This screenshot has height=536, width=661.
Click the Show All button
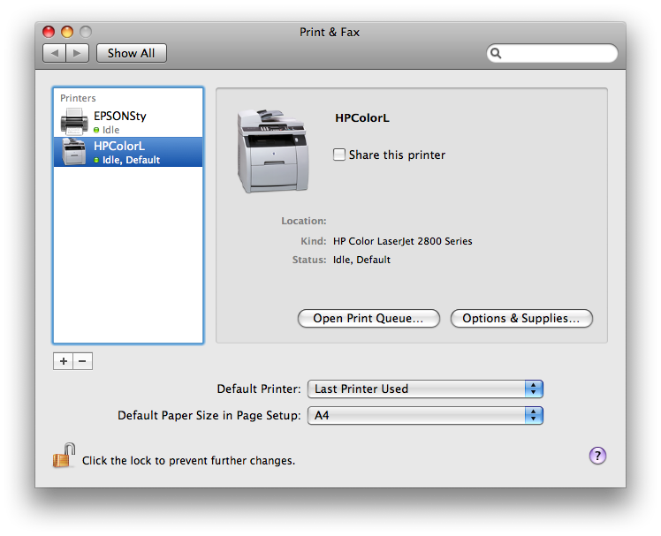tap(131, 53)
